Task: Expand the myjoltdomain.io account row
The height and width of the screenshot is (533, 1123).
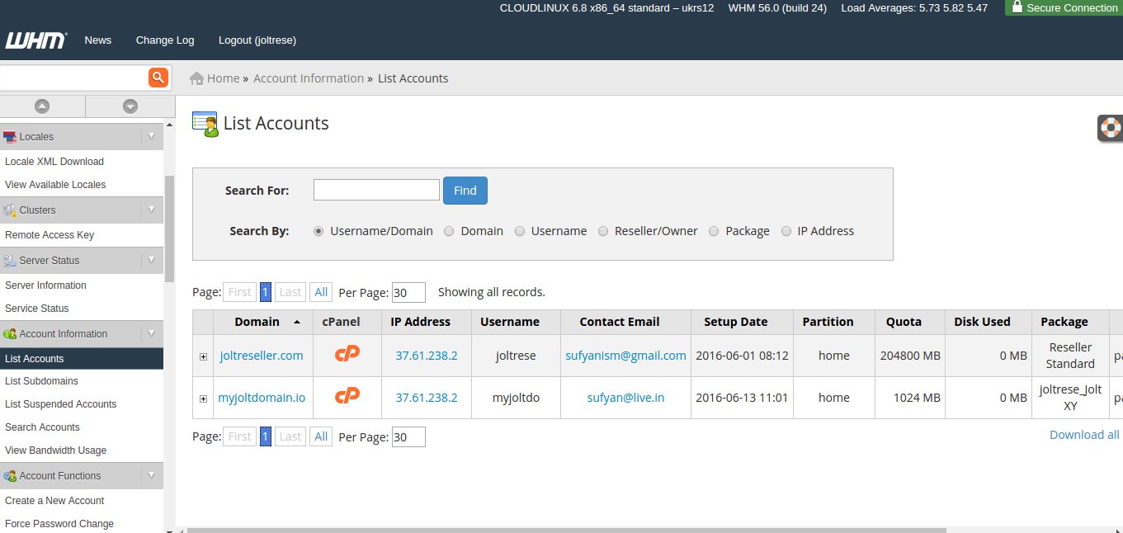Action: [x=203, y=399]
